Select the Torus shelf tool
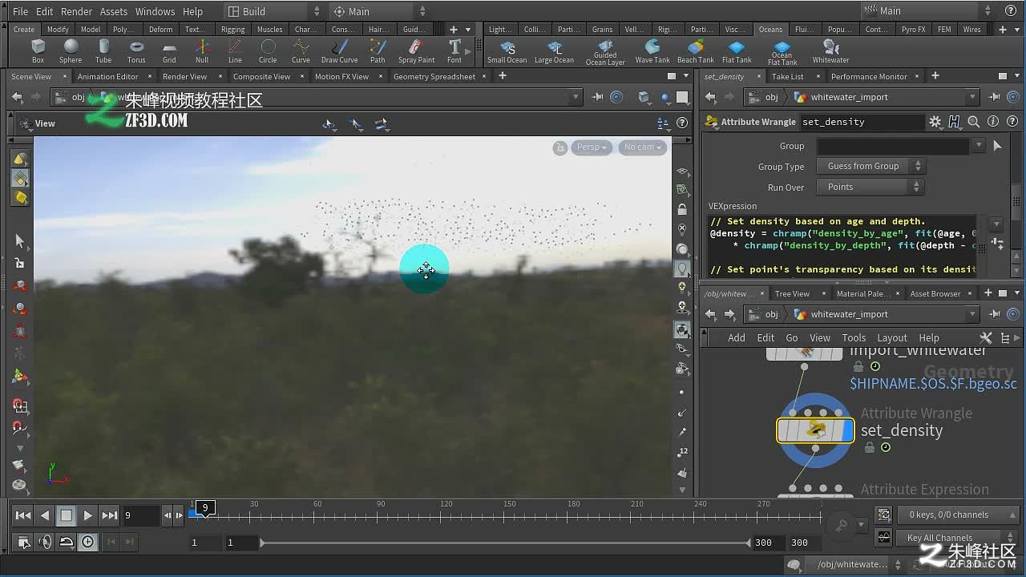 click(136, 50)
